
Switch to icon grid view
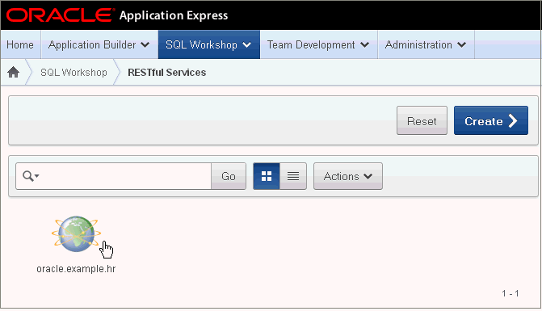coord(267,176)
